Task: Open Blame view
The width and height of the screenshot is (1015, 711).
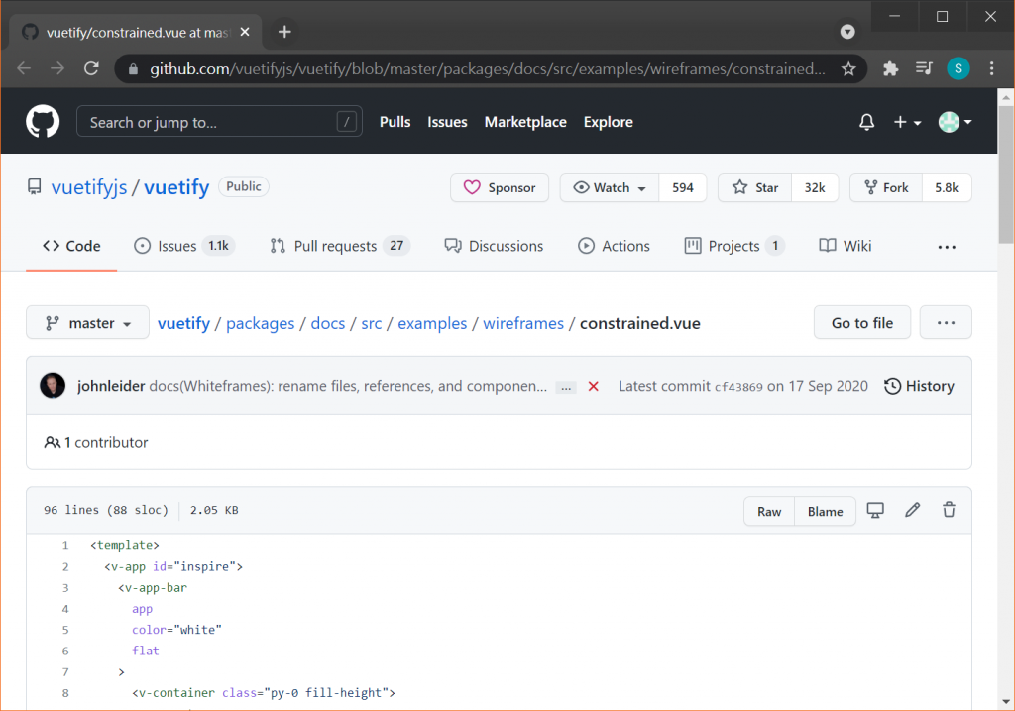Action: pyautogui.click(x=825, y=511)
